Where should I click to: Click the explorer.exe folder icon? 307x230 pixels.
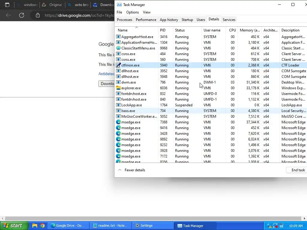click(x=118, y=88)
